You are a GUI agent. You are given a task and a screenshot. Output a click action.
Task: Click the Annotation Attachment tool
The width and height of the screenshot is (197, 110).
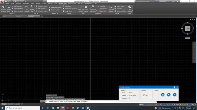point(93,9)
